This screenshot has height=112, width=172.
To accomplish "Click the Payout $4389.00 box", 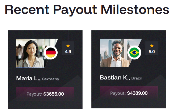I will [x=129, y=93].
